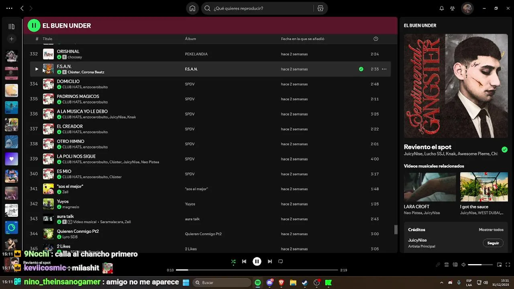The width and height of the screenshot is (514, 289).
Task: Mute with speaker icon
Action: (463, 265)
